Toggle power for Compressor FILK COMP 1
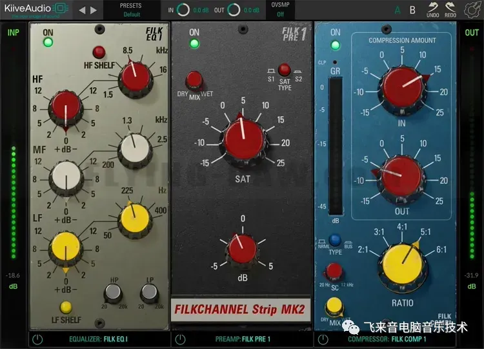This screenshot has height=349, width=484. pos(323,339)
